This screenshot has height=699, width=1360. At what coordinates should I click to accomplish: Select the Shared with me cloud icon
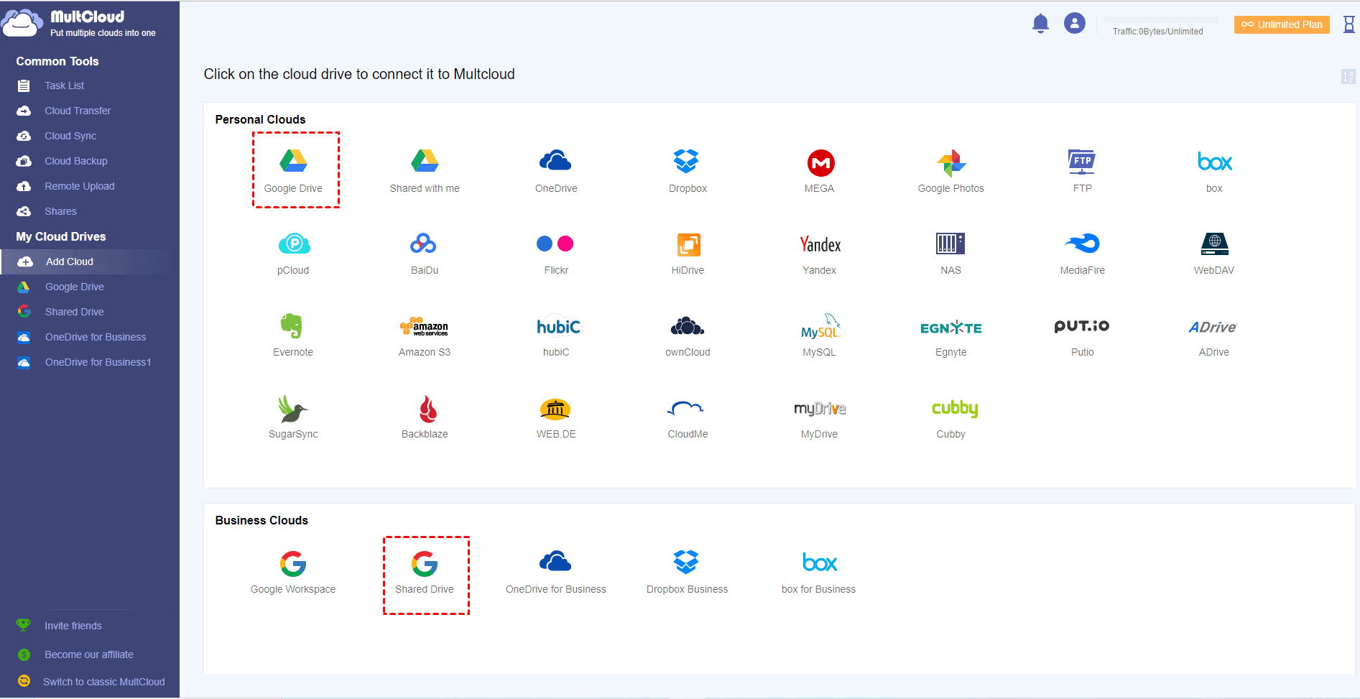click(425, 161)
